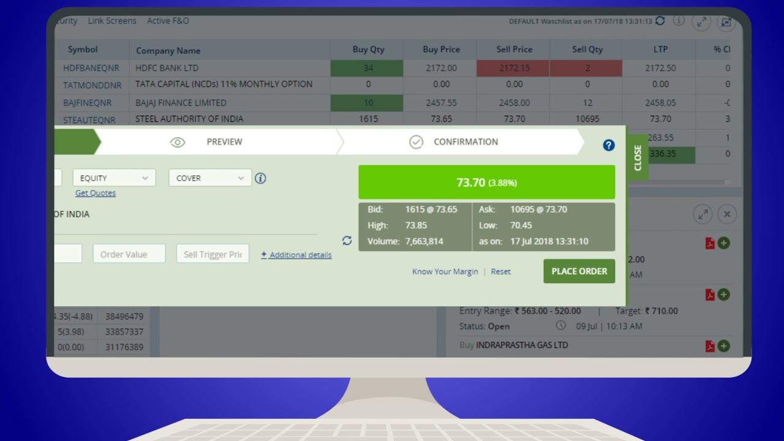
Task: Click Steel Authority Buy Qty 1615 cell
Action: click(368, 119)
